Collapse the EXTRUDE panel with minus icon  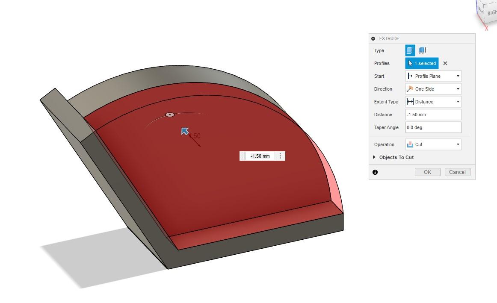click(x=373, y=38)
